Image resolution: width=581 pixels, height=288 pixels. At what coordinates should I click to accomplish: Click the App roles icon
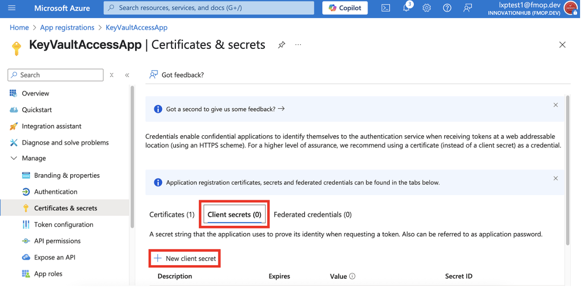pyautogui.click(x=26, y=274)
